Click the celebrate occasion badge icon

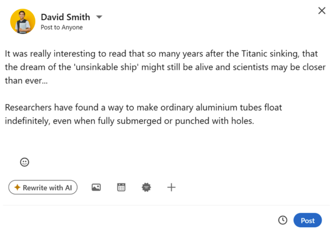pyautogui.click(x=146, y=187)
